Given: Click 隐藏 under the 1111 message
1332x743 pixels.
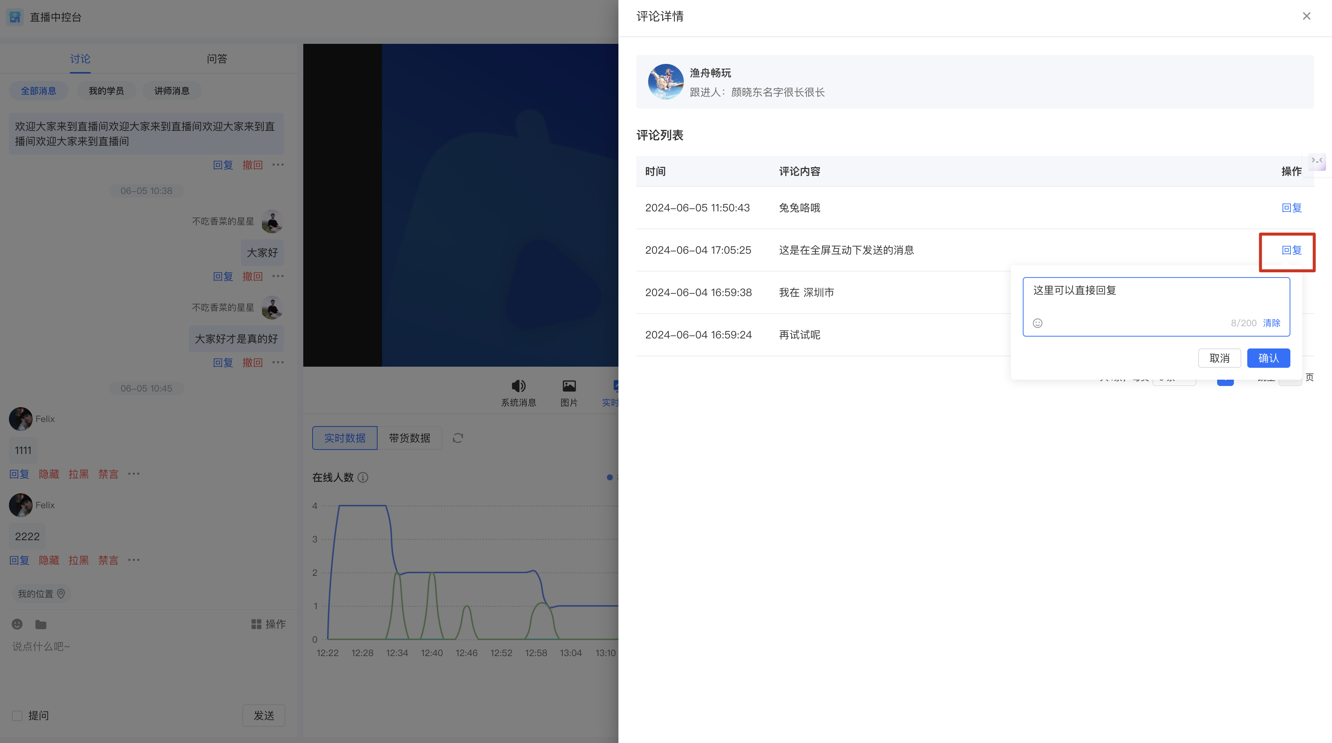Looking at the screenshot, I should [x=49, y=474].
